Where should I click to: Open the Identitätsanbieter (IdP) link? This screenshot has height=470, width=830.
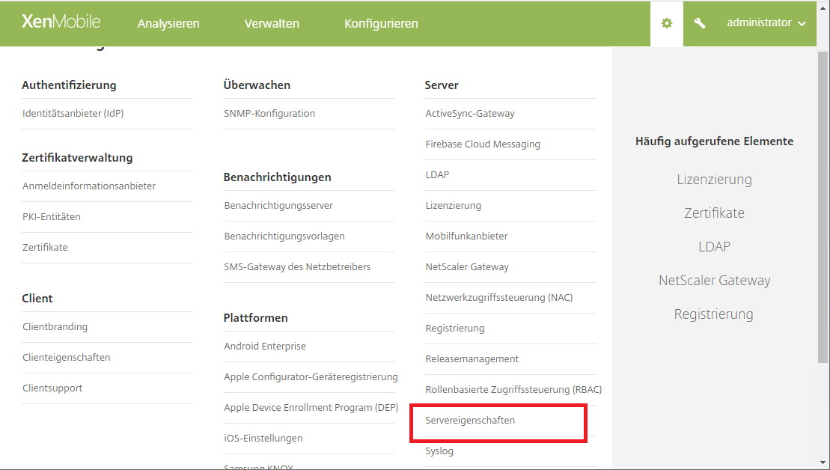[73, 114]
